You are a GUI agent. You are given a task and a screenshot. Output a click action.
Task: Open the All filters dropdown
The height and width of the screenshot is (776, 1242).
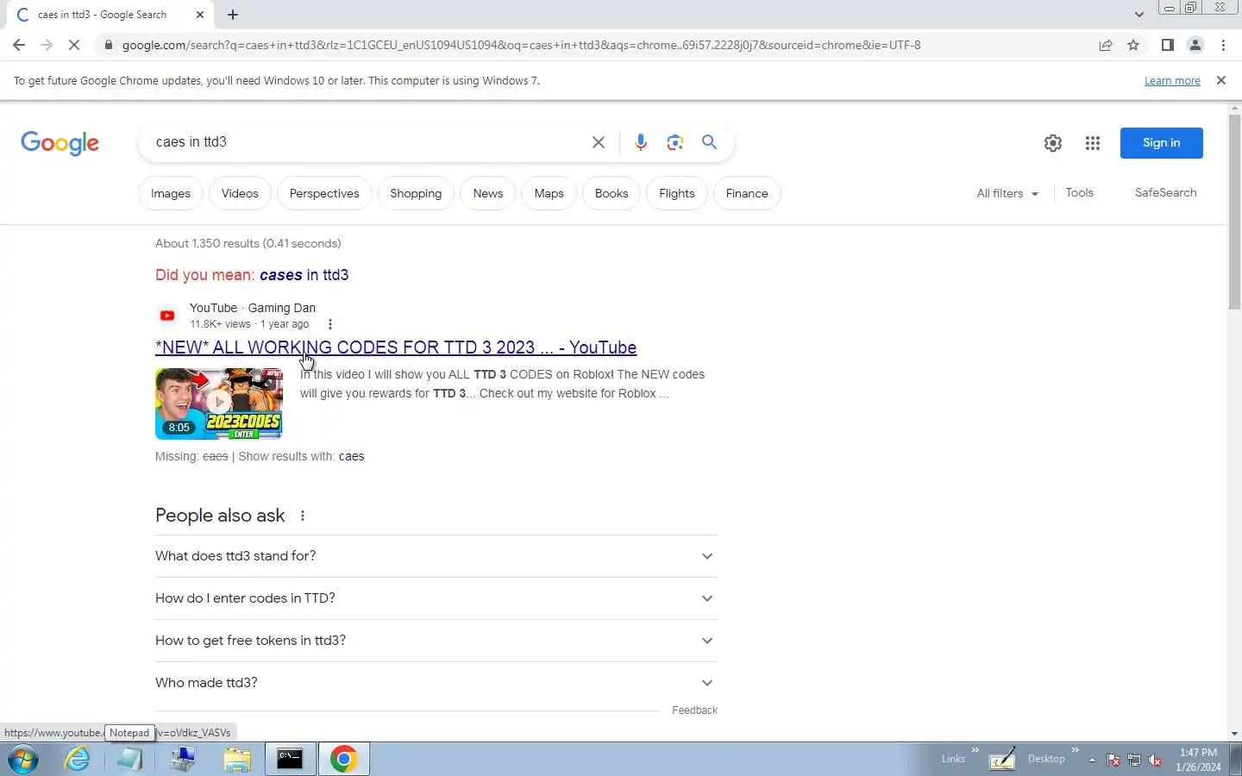point(1007,193)
